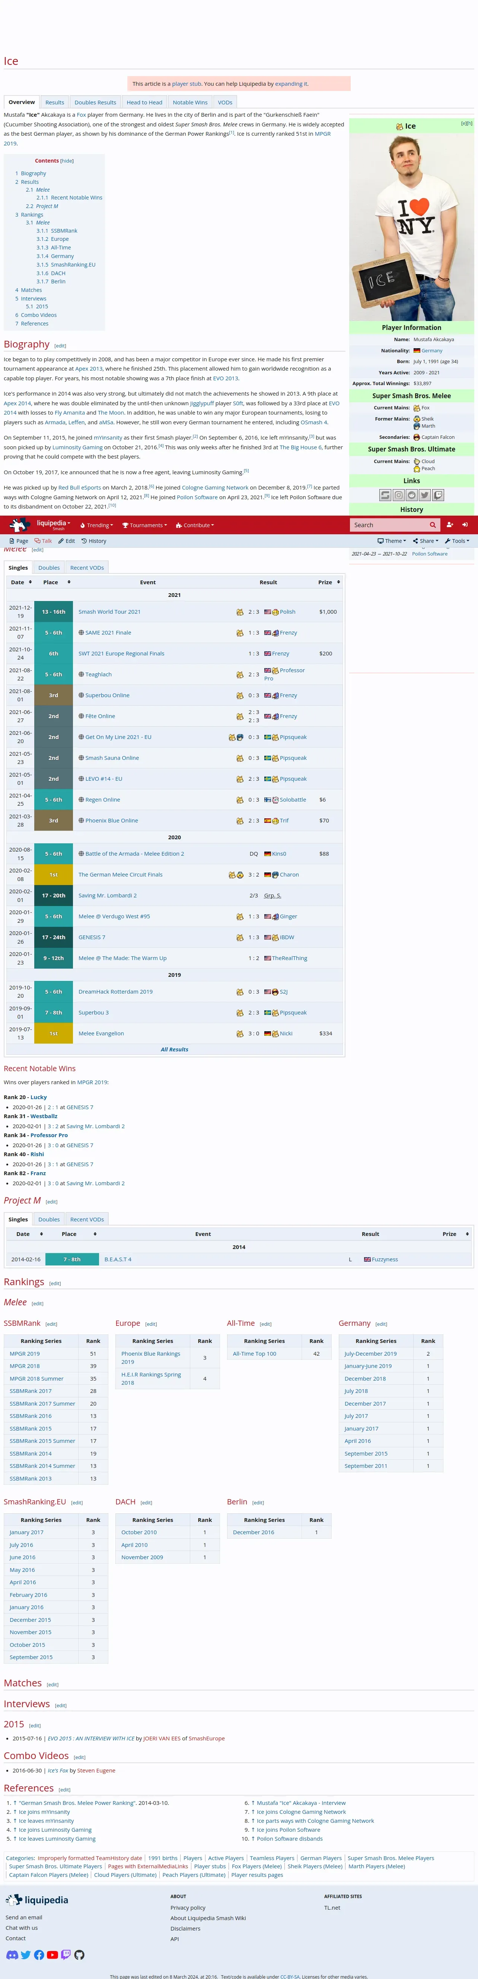Click the Sheik icon under Former Mains
The image size is (478, 1979).
(417, 419)
